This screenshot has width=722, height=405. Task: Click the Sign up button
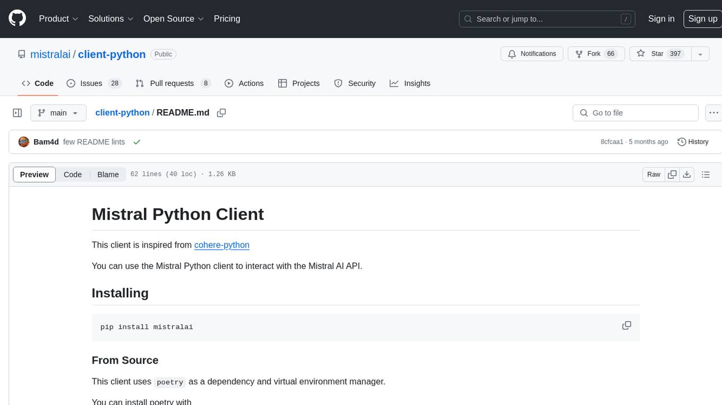(702, 19)
